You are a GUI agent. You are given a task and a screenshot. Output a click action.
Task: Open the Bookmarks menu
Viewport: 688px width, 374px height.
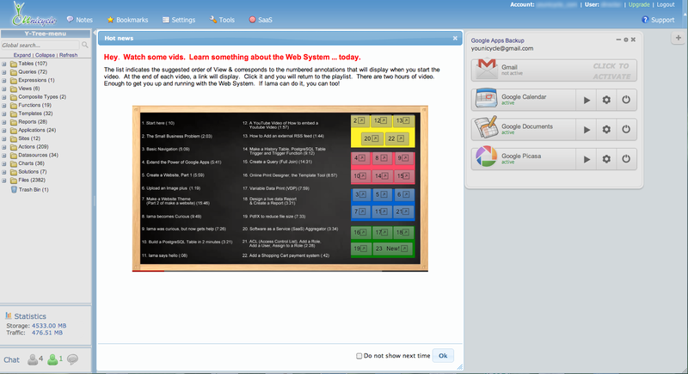(x=128, y=19)
